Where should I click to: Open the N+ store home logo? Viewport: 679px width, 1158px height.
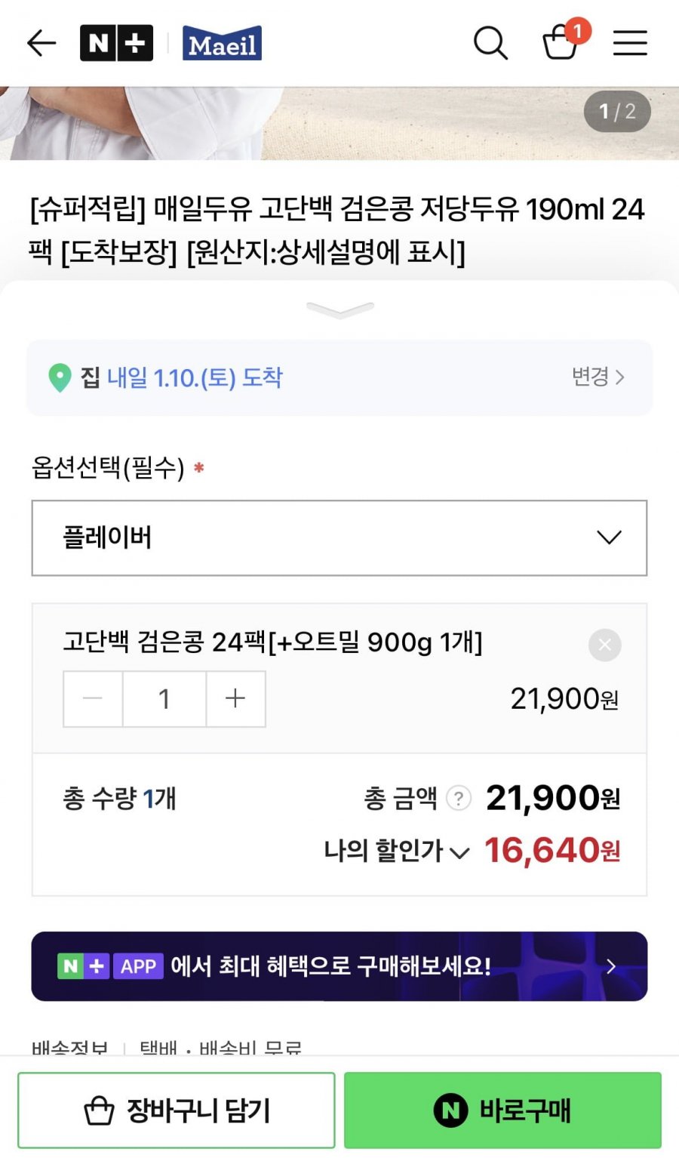click(x=116, y=43)
